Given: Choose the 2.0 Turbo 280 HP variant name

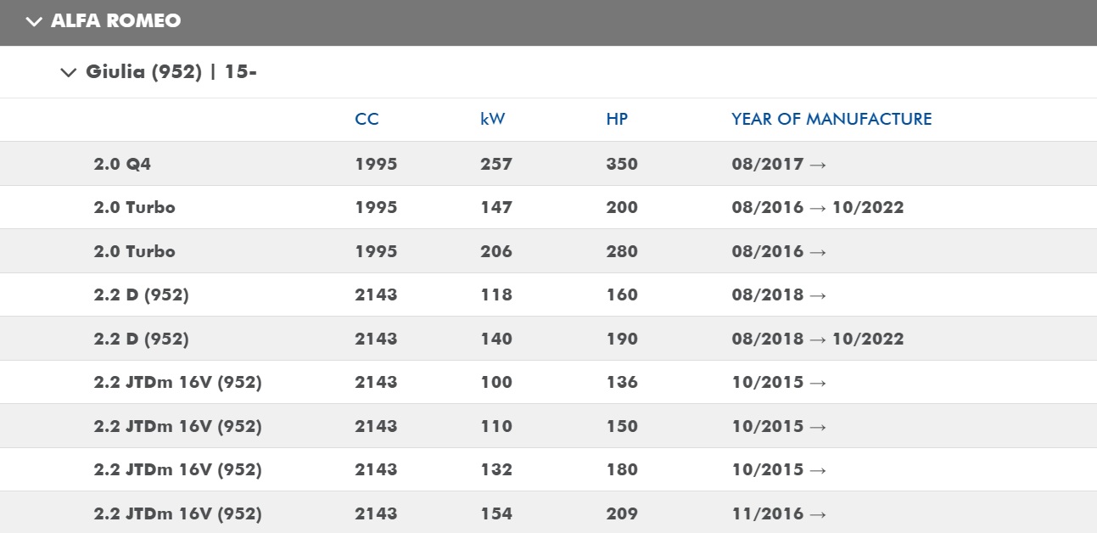Looking at the screenshot, I should 134,252.
